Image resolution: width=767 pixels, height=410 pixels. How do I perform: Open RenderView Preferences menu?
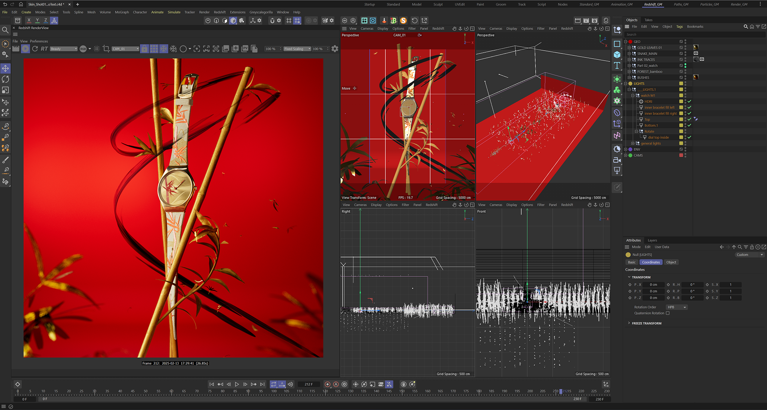(x=39, y=41)
